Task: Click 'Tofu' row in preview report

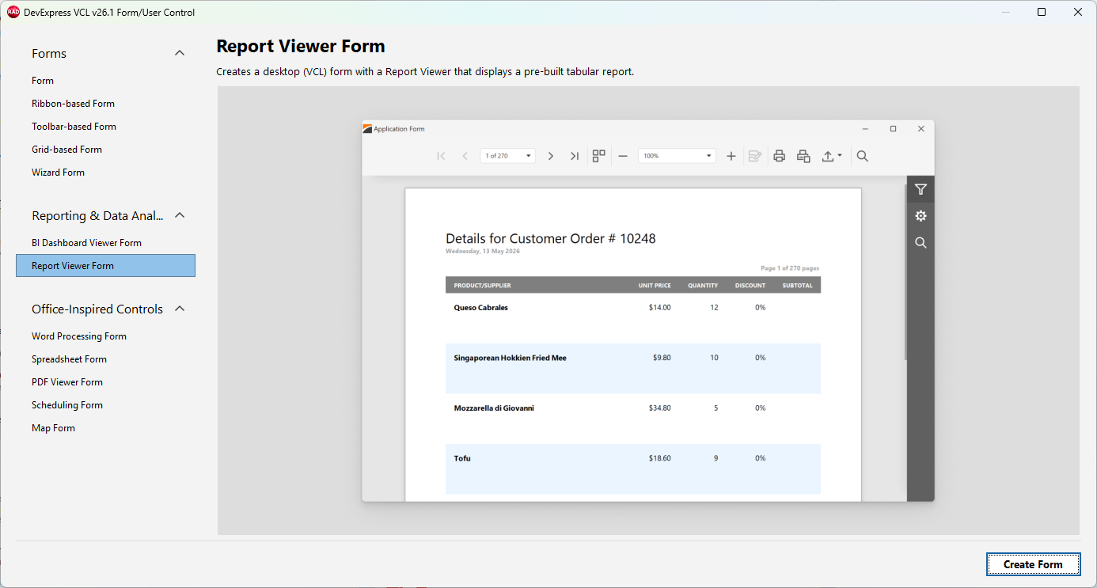Action: pyautogui.click(x=633, y=469)
